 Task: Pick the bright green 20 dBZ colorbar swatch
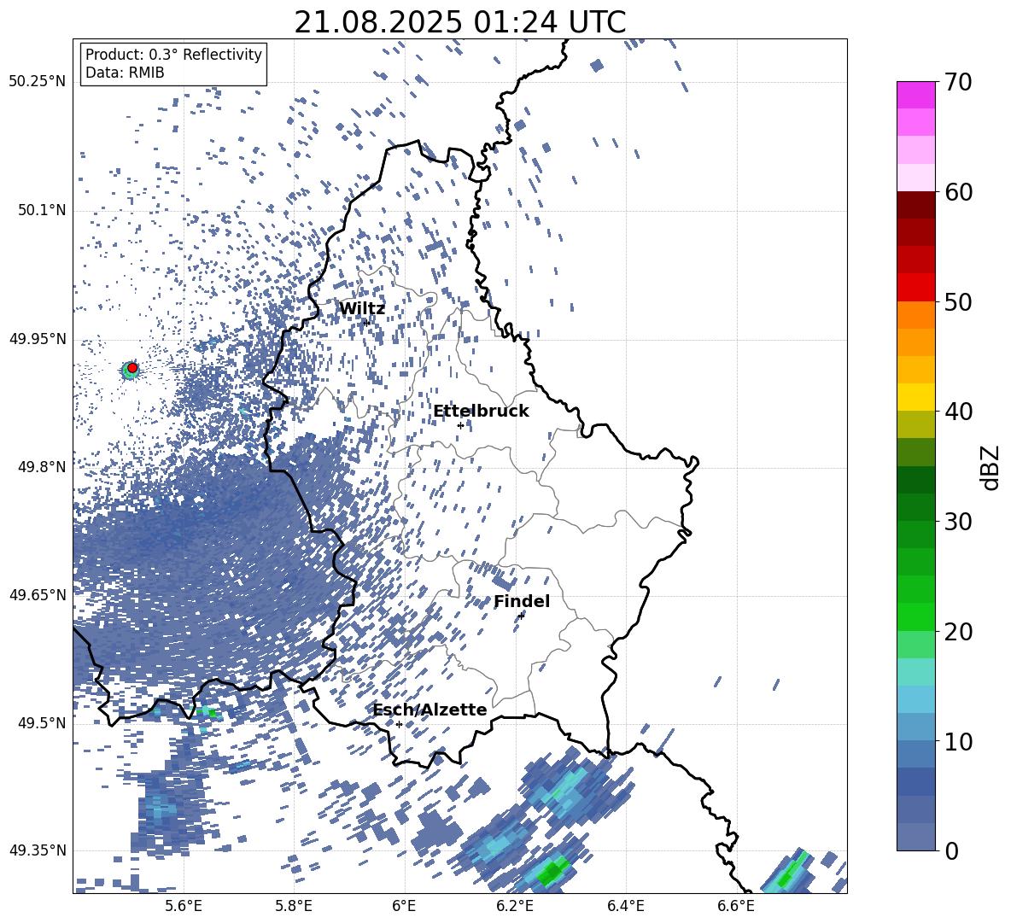[915, 616]
